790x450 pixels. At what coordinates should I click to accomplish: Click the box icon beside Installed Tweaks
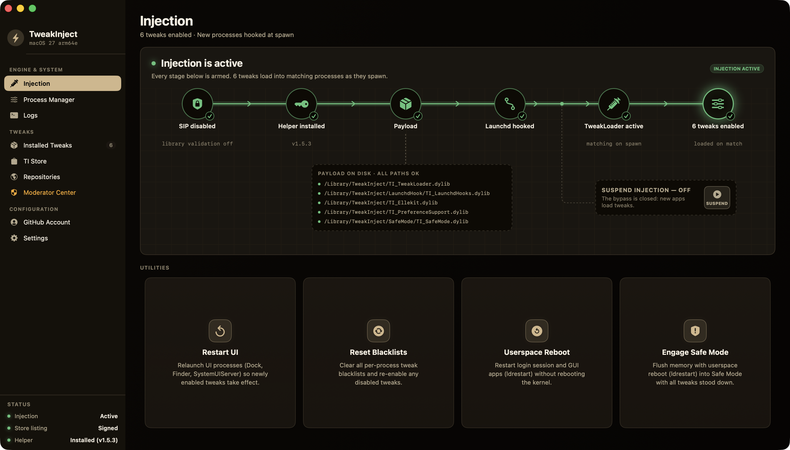coord(14,145)
